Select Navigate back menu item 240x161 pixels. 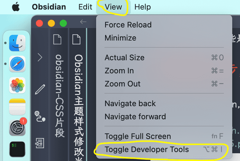pos(164,103)
